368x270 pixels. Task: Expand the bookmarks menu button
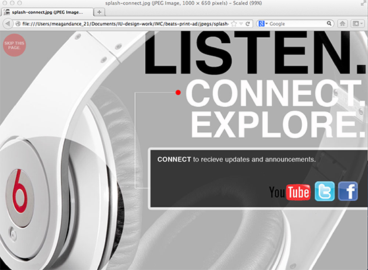pos(357,24)
